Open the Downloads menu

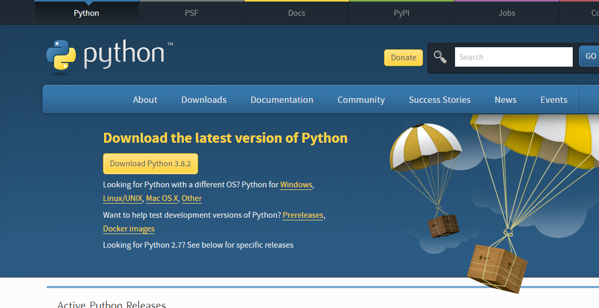tap(204, 100)
